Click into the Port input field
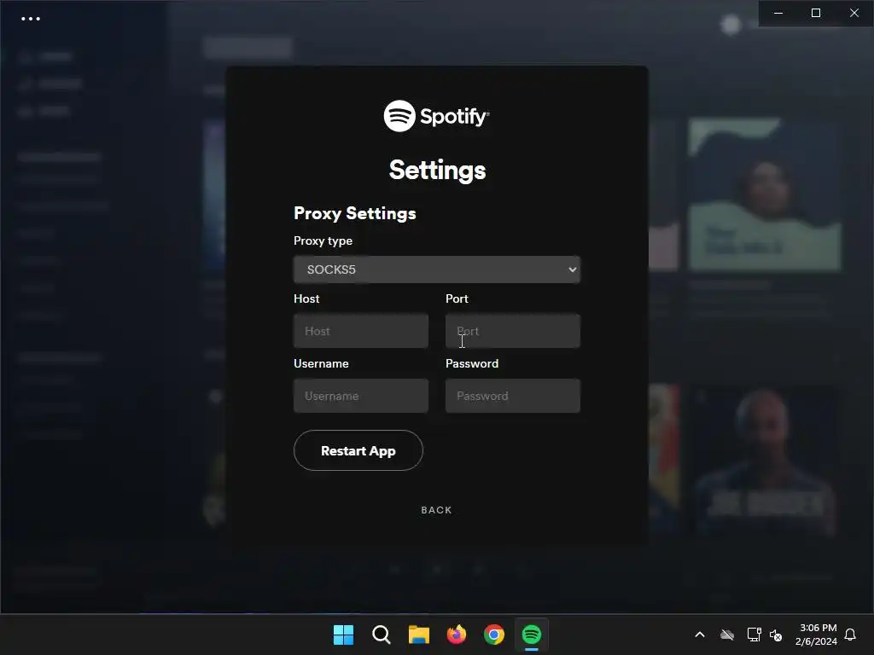This screenshot has height=655, width=874. 512,331
